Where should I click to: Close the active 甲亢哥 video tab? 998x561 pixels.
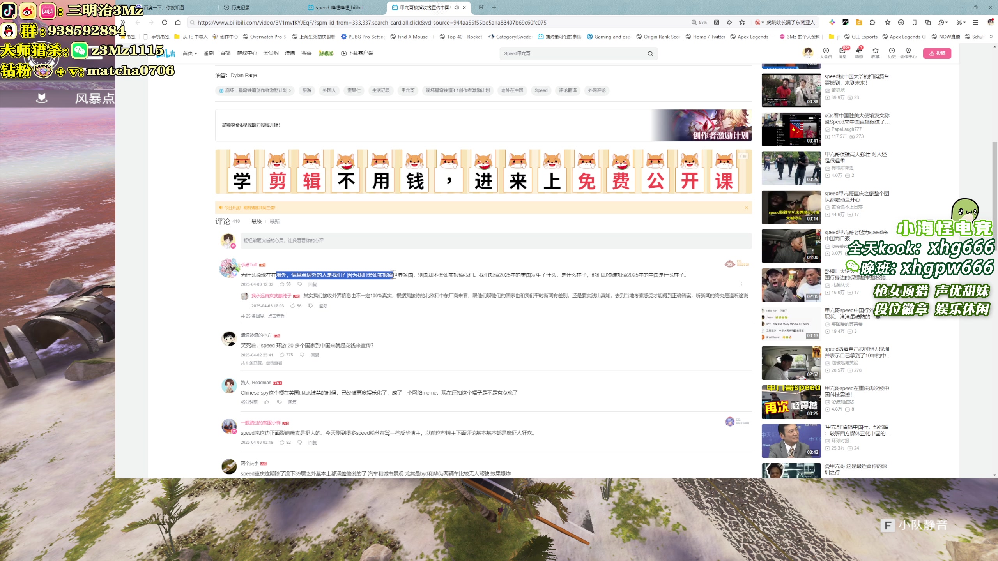(x=464, y=7)
